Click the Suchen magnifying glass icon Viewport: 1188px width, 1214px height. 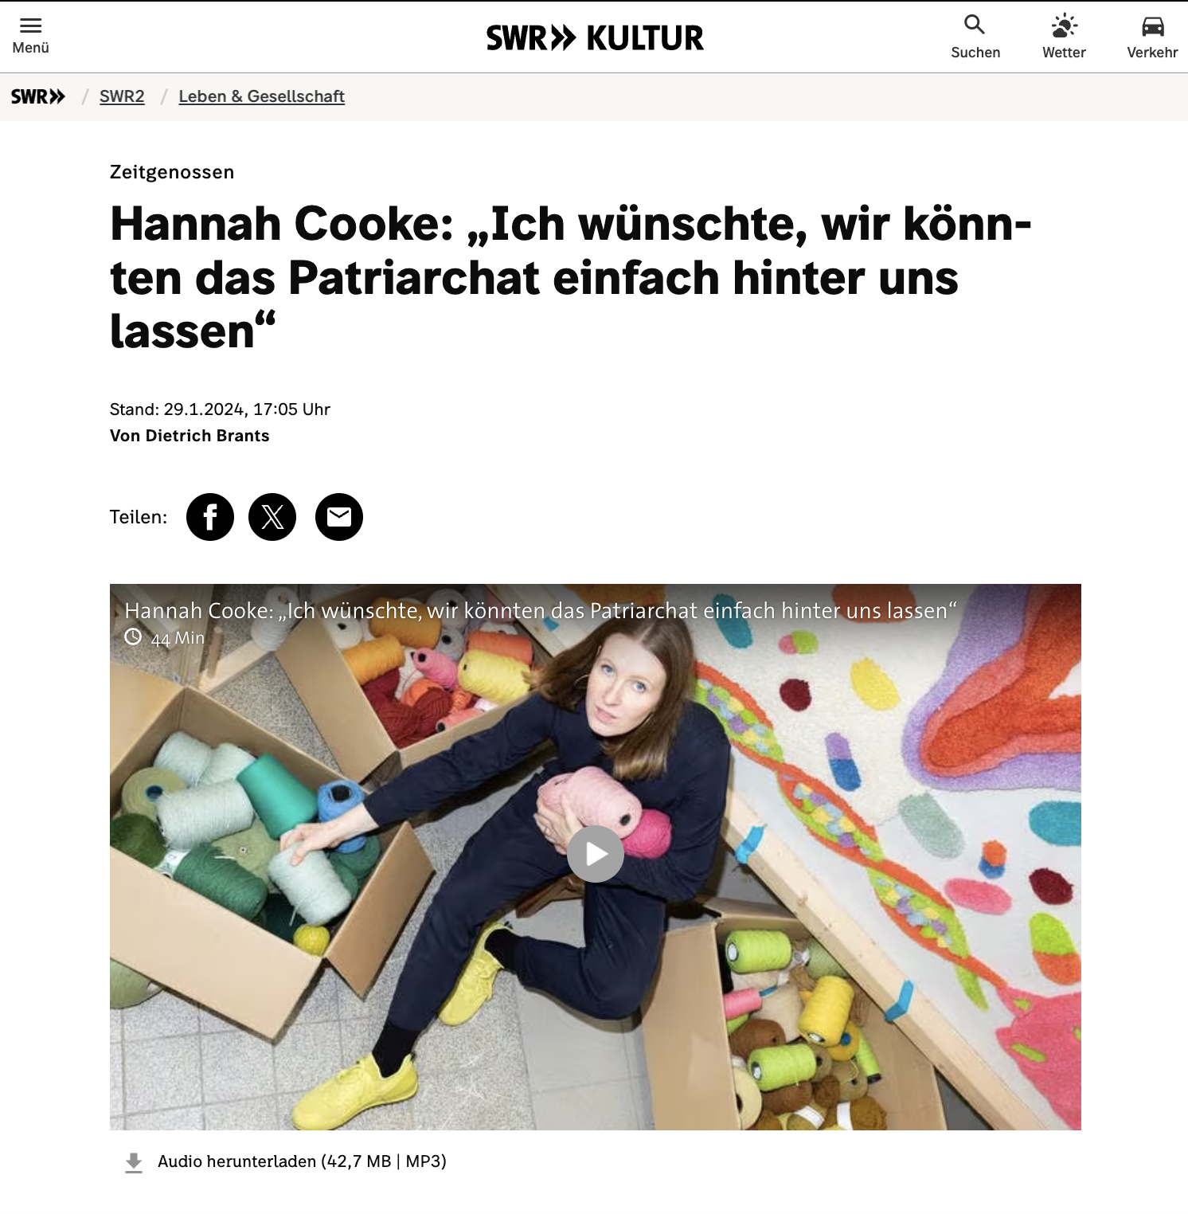(975, 25)
